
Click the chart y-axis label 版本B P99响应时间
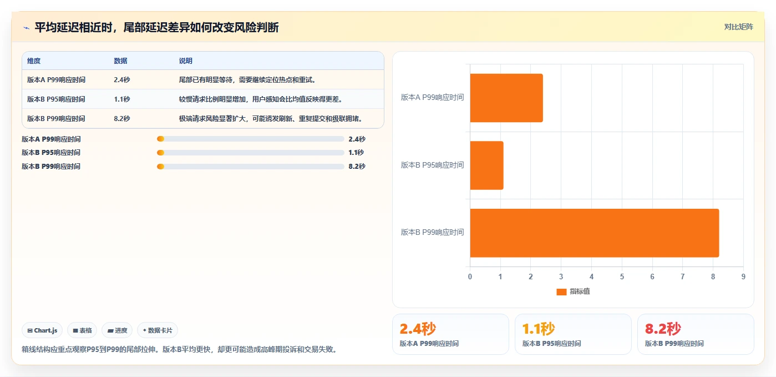coord(432,233)
